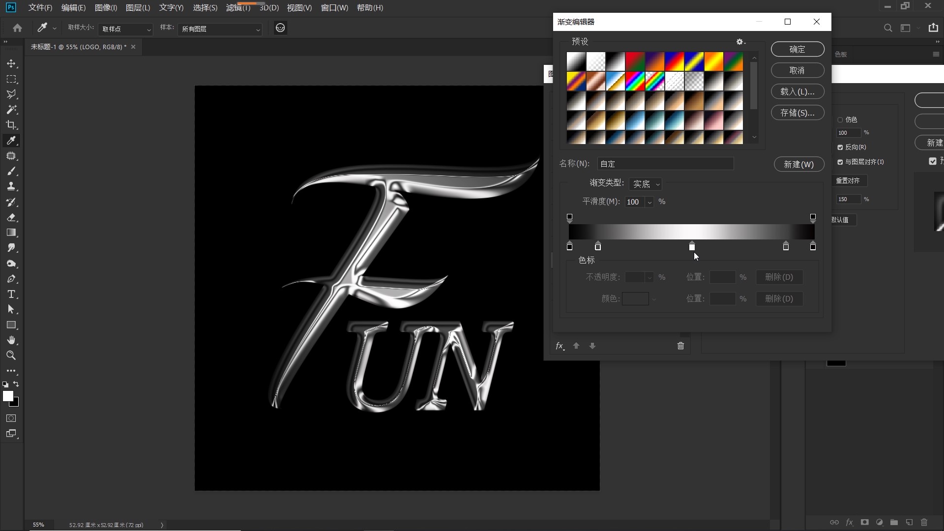Toggle the 与图层对齐 checkbox
944x531 pixels.
[840, 162]
